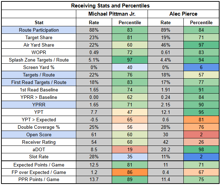Viewport: 221px width, 185px height.
Task: Select the Alec Pierce header cell
Action: coord(183,14)
